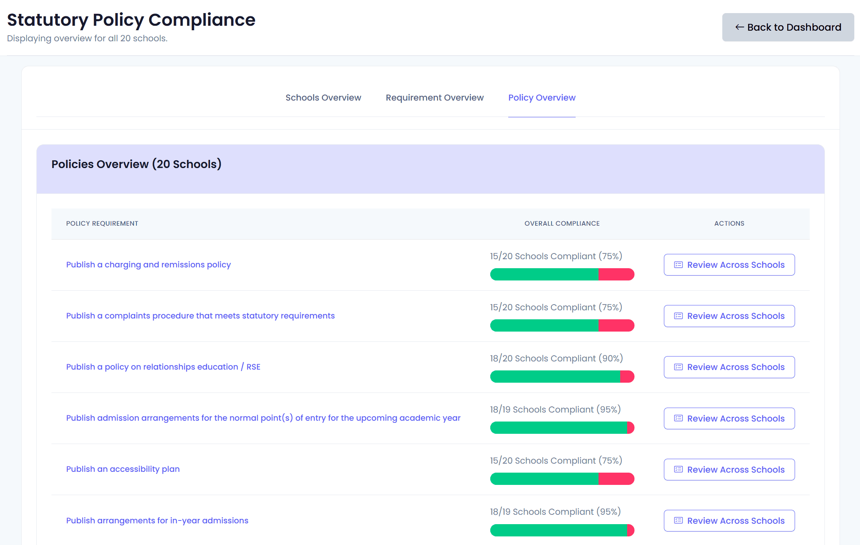
Task: Open the accessibility plan policy link
Action: [123, 469]
